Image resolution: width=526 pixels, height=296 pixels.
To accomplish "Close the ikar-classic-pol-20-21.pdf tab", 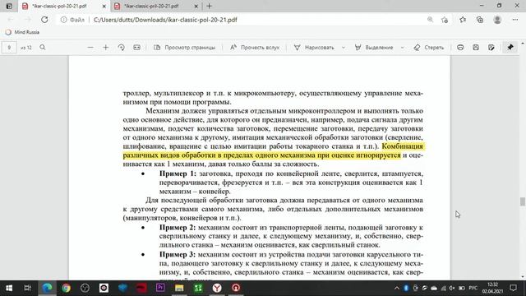I will 104,6.
